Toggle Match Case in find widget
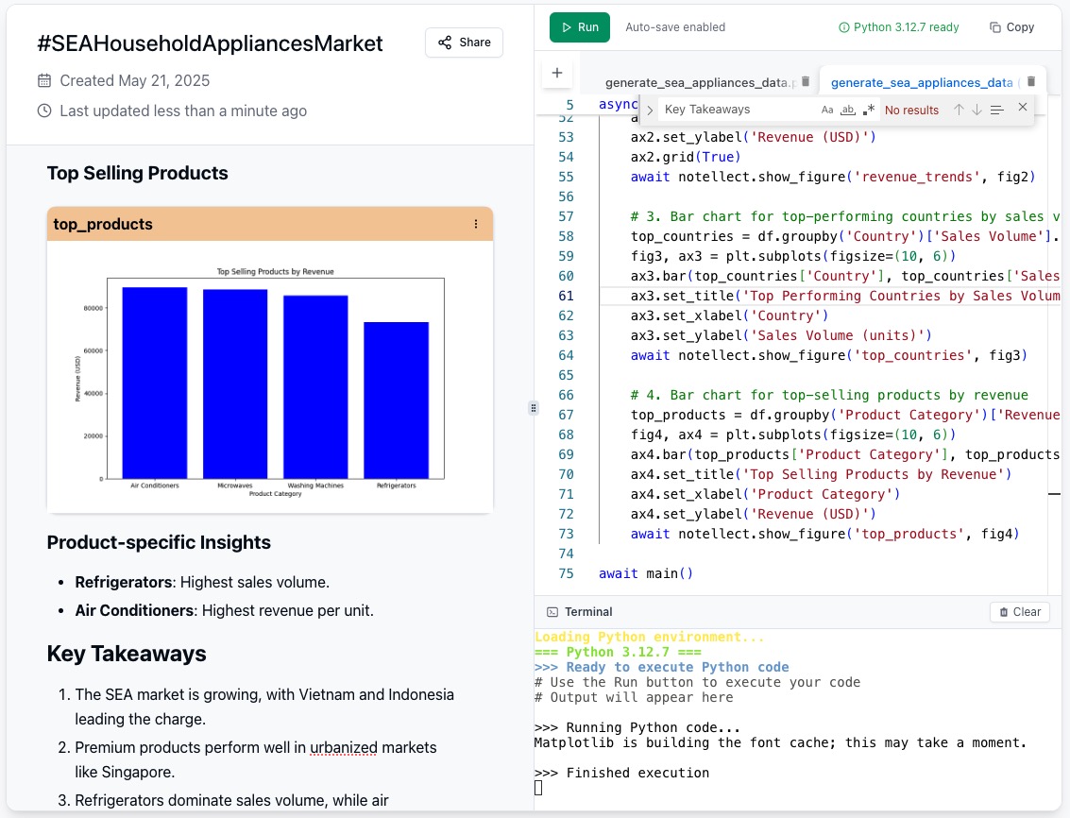The image size is (1070, 818). [827, 110]
